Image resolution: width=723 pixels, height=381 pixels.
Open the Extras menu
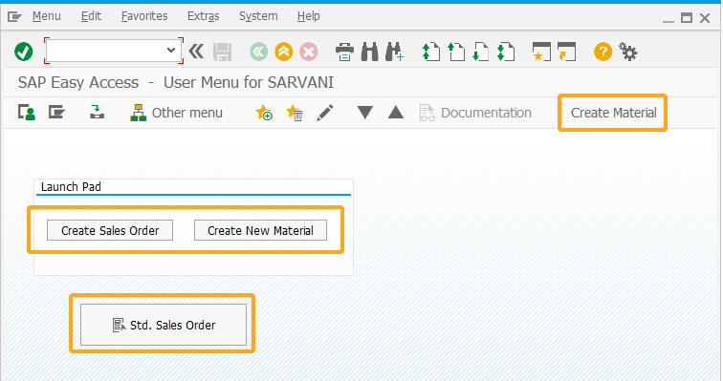203,16
